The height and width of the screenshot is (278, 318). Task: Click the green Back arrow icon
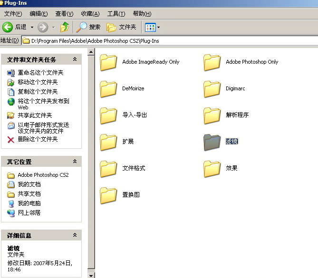coord(8,27)
